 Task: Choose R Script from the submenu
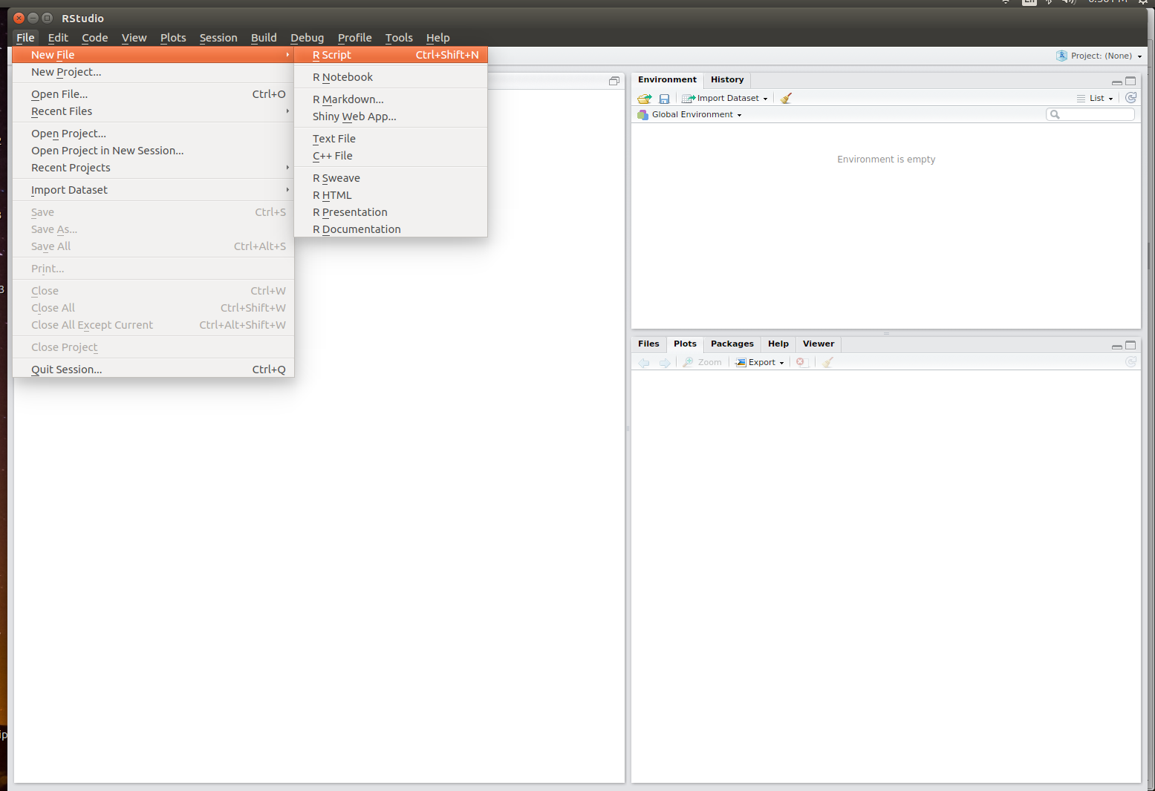click(x=391, y=55)
